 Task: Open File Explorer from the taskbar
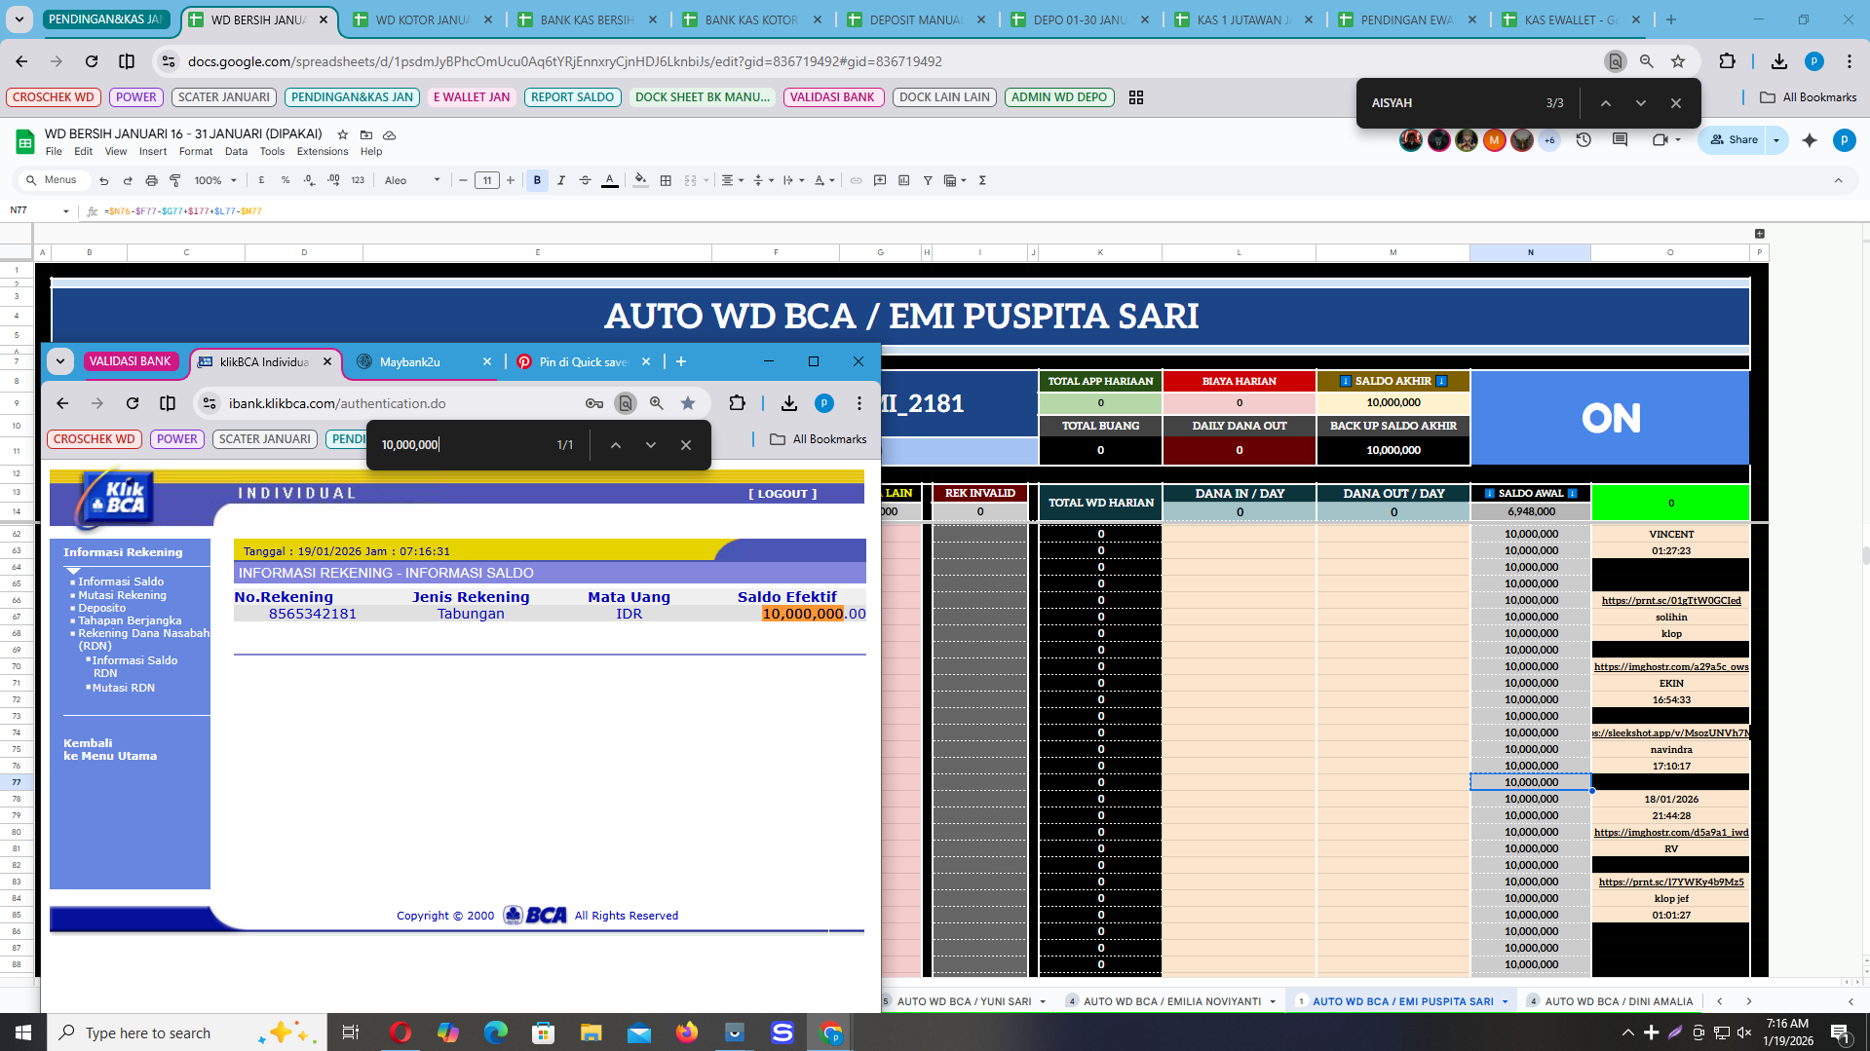(x=591, y=1032)
